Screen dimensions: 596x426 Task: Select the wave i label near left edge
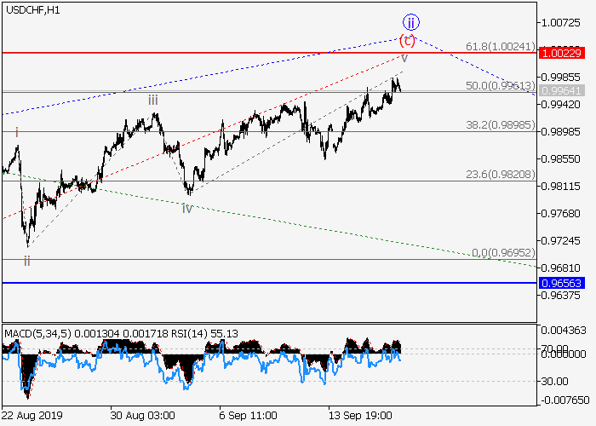tap(16, 132)
